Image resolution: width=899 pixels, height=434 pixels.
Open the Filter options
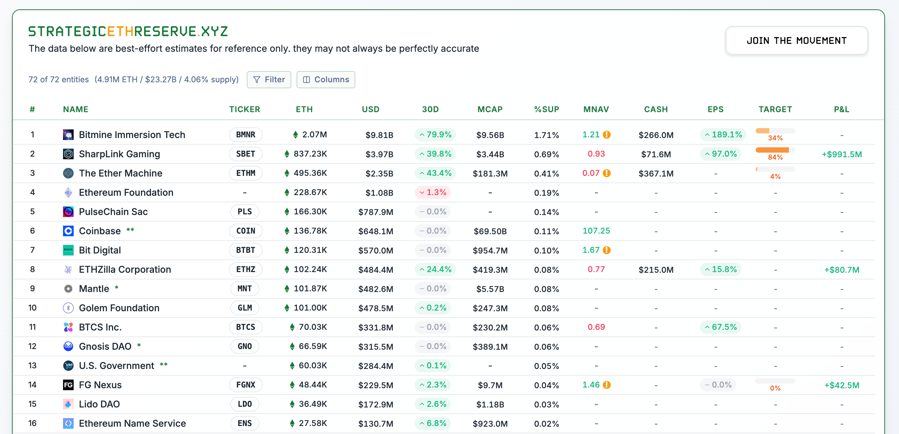(269, 80)
